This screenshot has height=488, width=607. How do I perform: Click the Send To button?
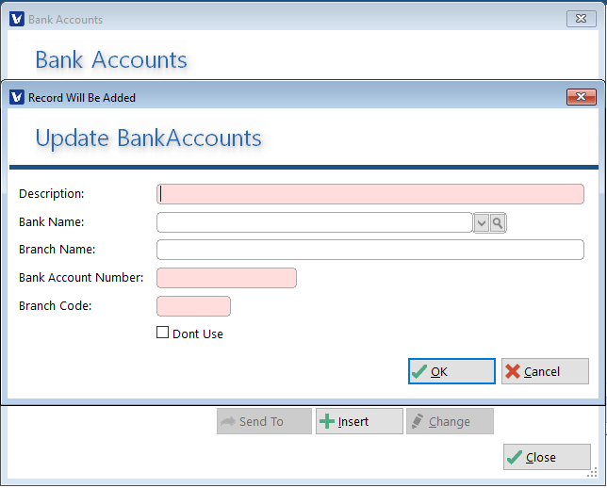tap(264, 421)
